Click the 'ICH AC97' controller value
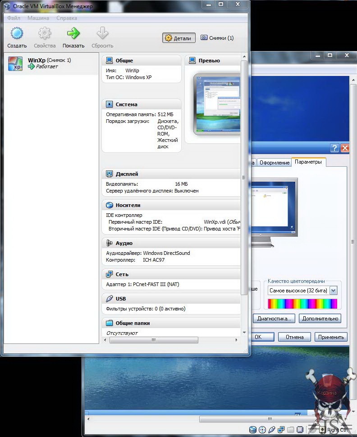Viewport: 357px width, 437px height. (x=154, y=260)
